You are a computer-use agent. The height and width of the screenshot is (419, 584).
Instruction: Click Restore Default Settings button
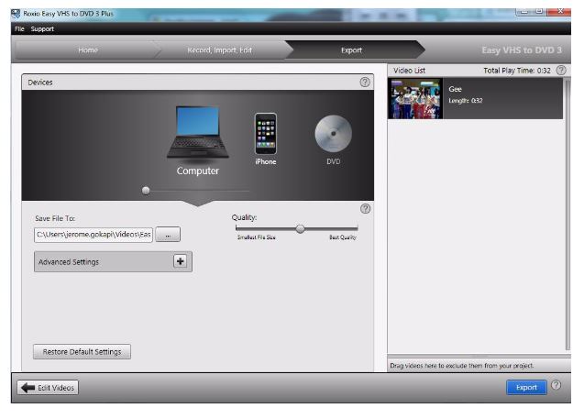(x=82, y=351)
